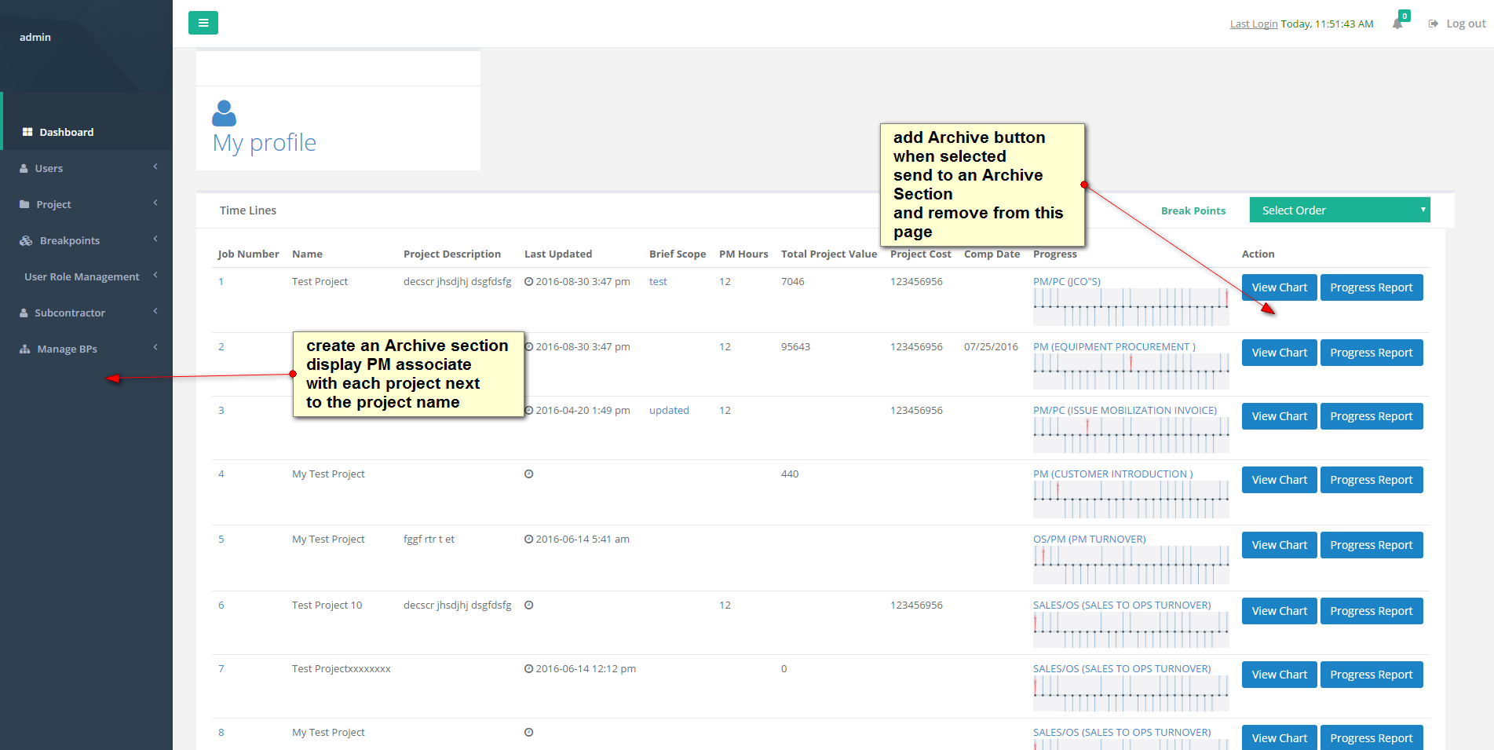Click the Action column header

(x=1258, y=254)
